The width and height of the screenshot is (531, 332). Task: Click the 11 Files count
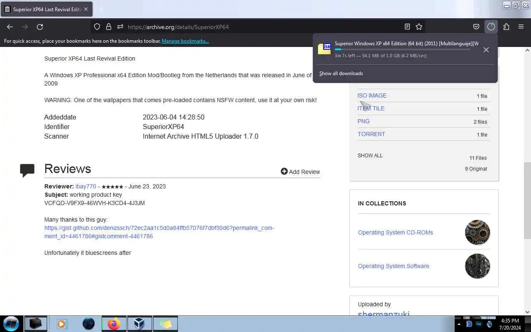[478, 158]
